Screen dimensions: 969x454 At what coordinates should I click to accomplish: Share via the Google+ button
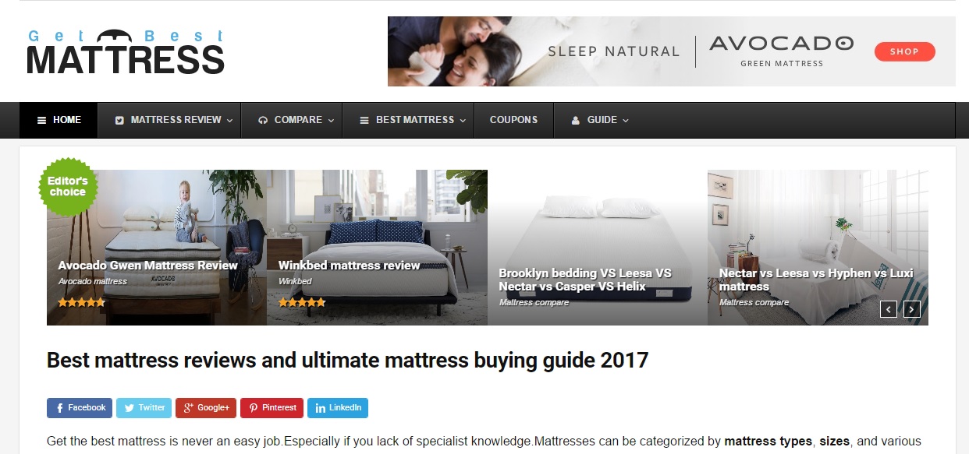(205, 407)
